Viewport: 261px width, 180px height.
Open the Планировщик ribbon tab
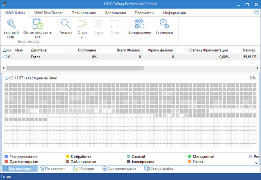(x=83, y=13)
